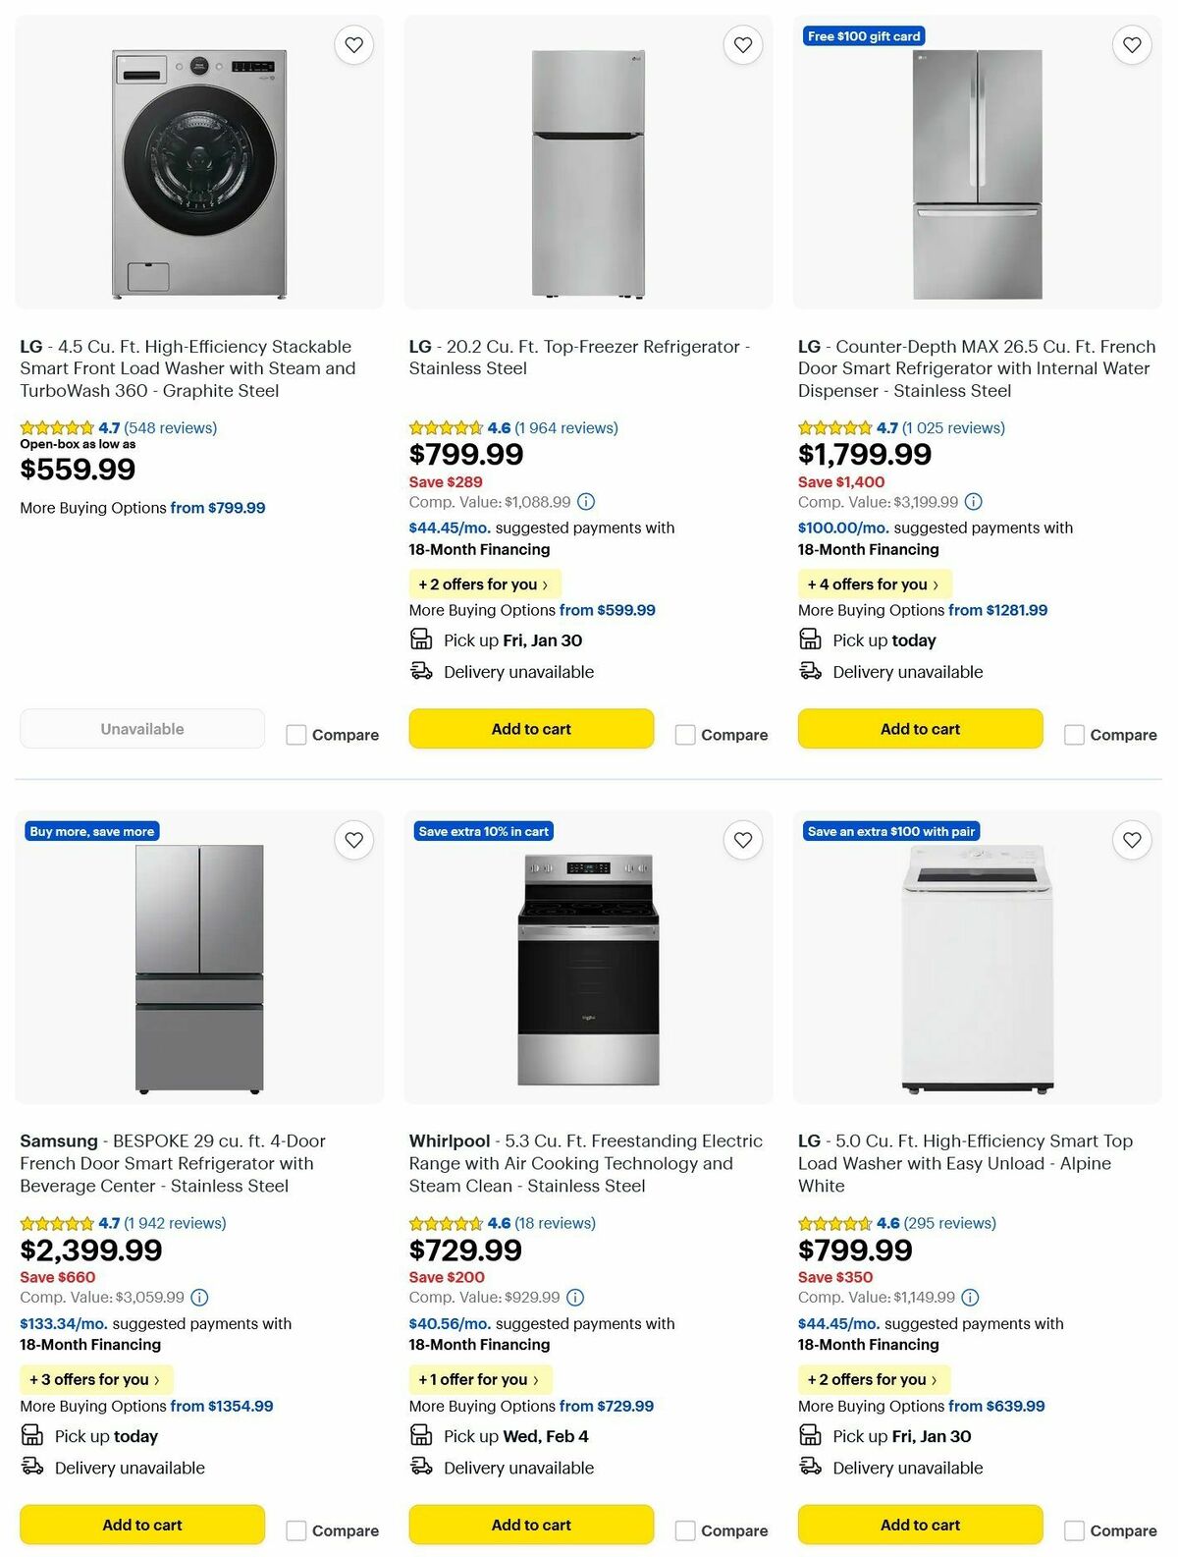The image size is (1178, 1557).
Task: Expand the +2 offers for the top-freezer refrigerator
Action: [484, 584]
